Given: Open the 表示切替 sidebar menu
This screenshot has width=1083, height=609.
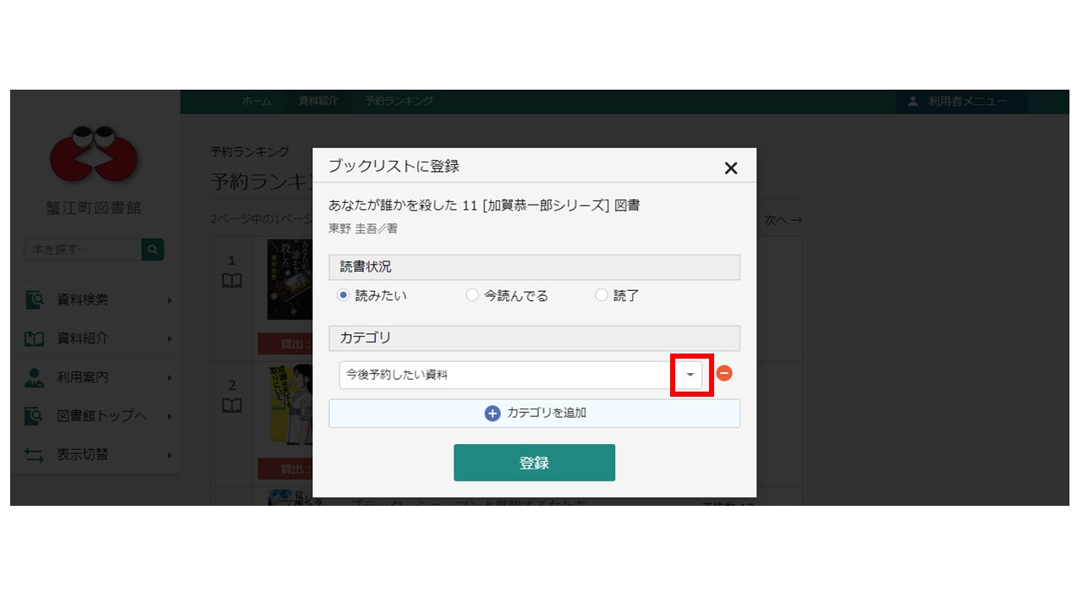Looking at the screenshot, I should pyautogui.click(x=95, y=455).
